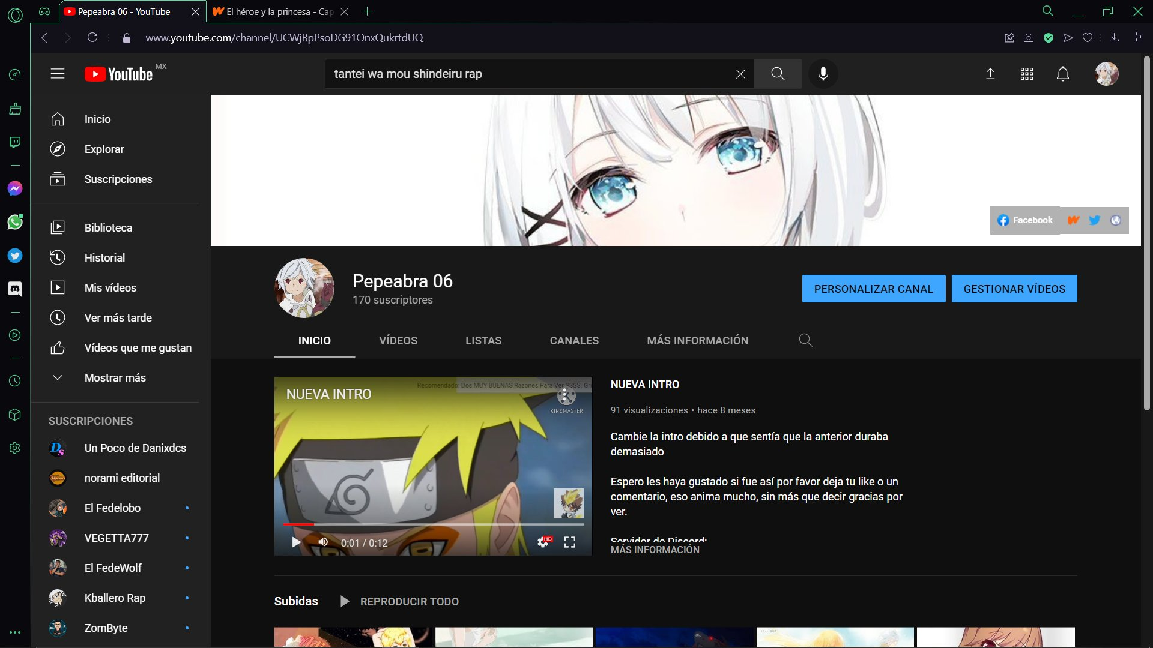
Task: Clear the search box text
Action: [740, 74]
